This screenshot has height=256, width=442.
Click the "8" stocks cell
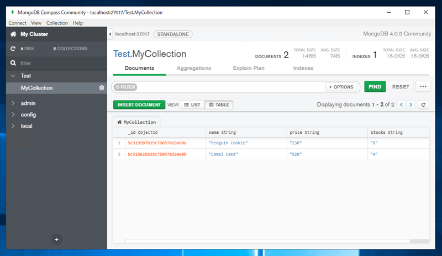coord(398,143)
